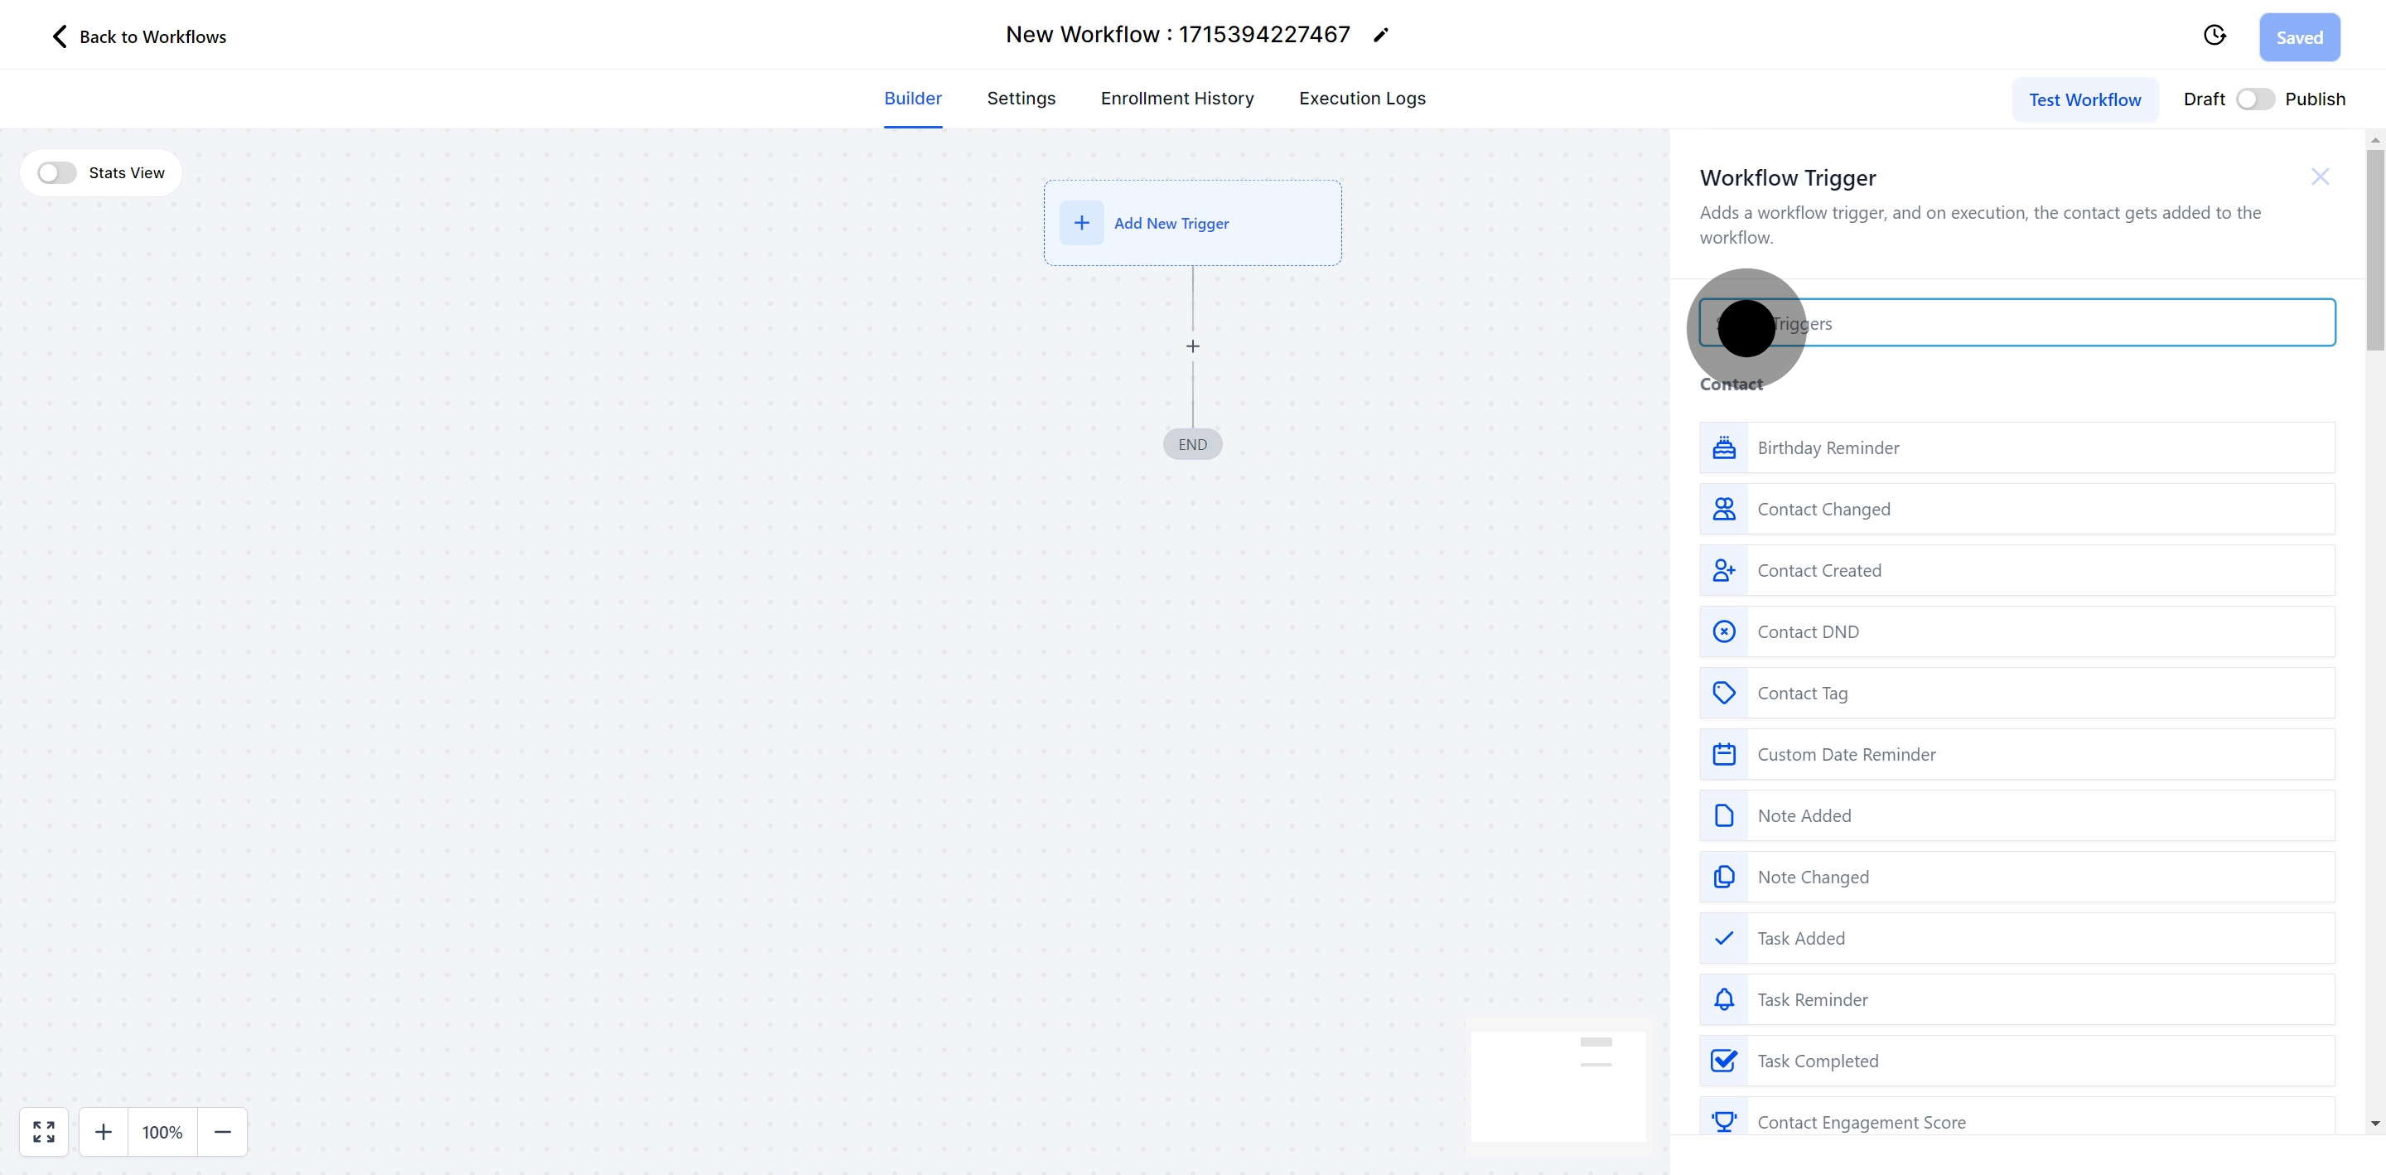Click the pencil icon to rename workflow
2386x1175 pixels.
[x=1380, y=35]
